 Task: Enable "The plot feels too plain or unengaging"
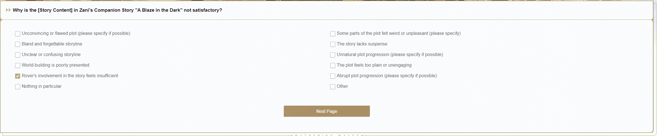pos(333,65)
